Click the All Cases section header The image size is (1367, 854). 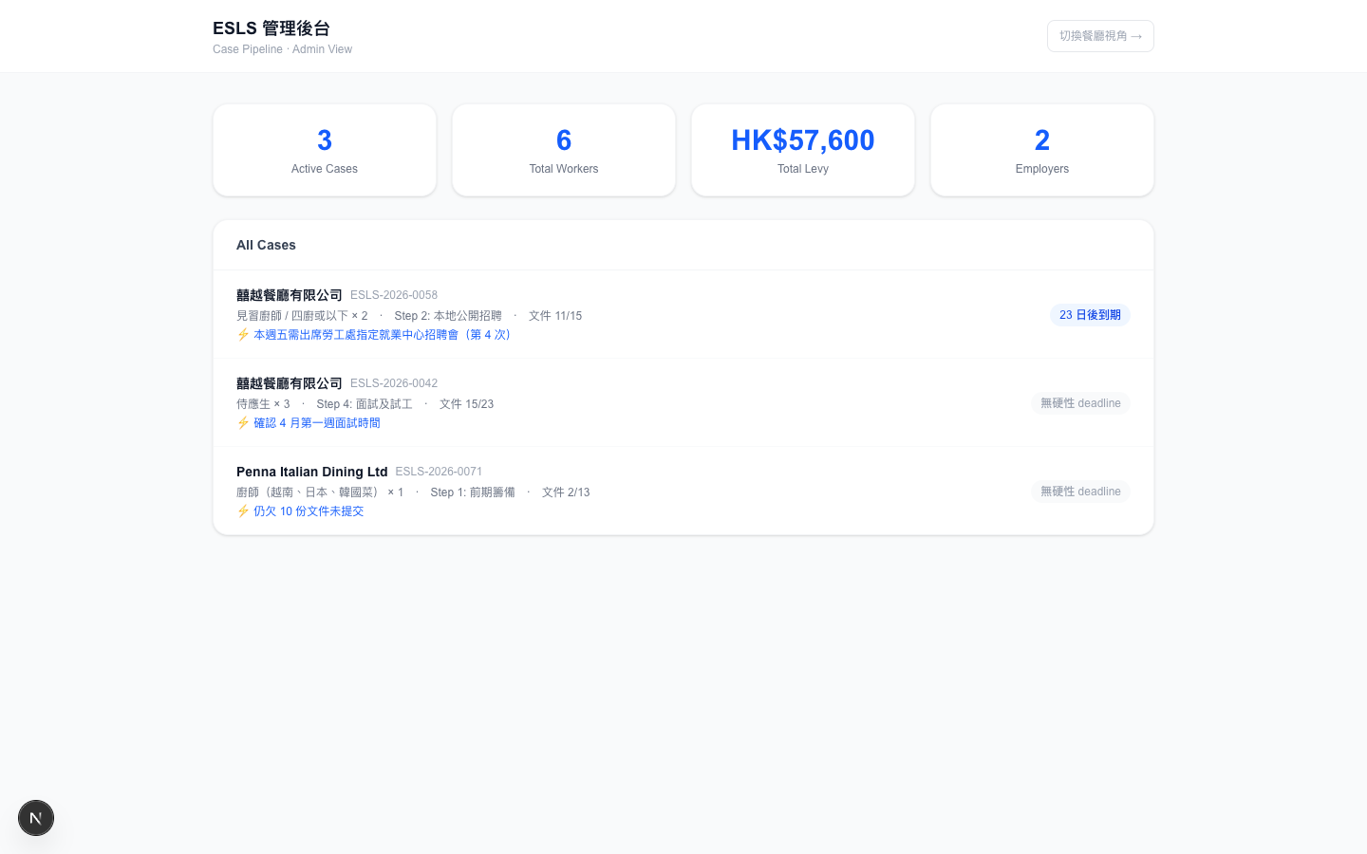pos(266,245)
